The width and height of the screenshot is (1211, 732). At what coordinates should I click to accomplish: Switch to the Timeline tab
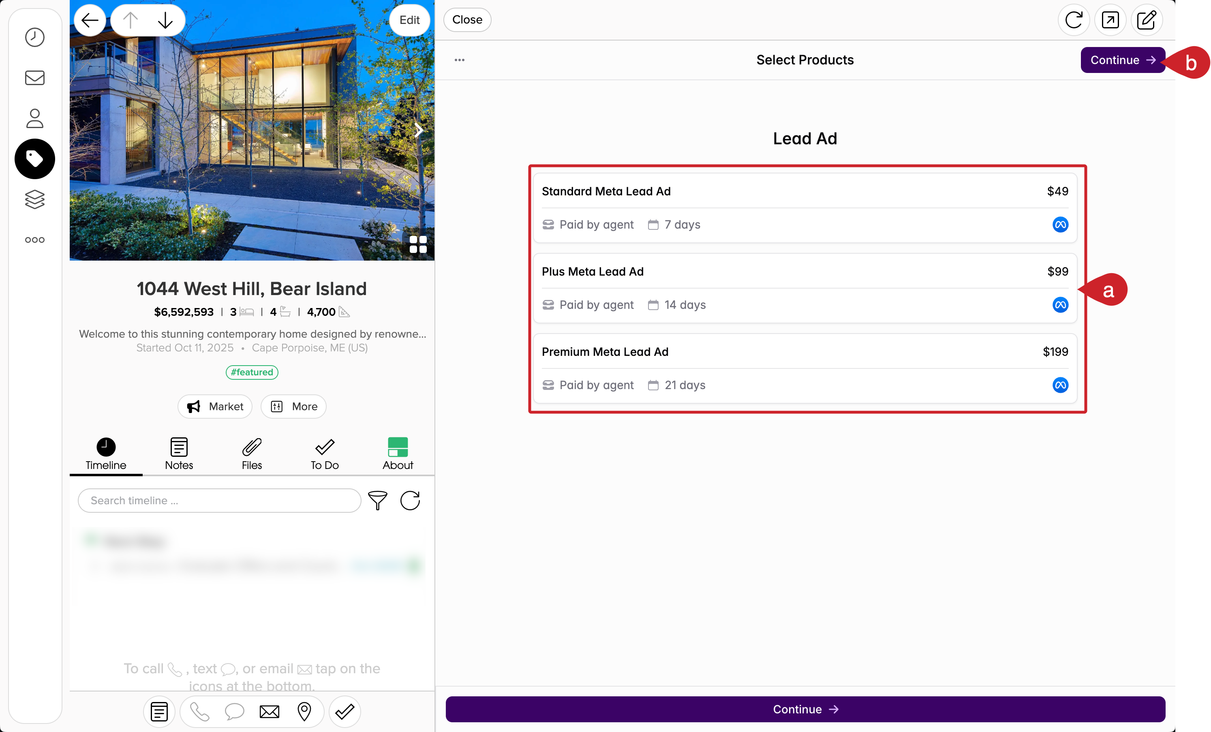[106, 455]
